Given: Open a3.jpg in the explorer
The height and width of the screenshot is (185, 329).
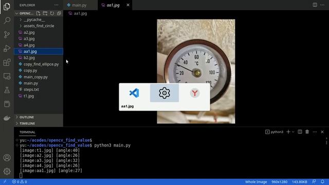Looking at the screenshot, I should pos(39,39).
